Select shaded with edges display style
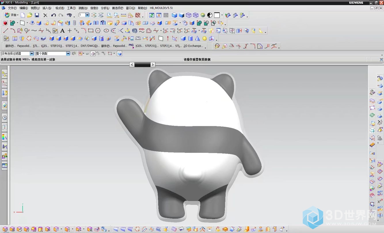 (174, 15)
